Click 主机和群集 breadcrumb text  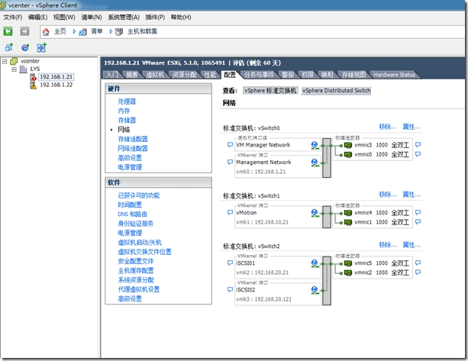pos(142,31)
